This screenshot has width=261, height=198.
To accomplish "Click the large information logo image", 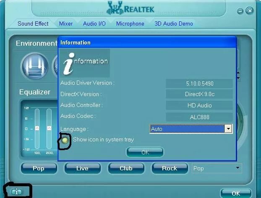I will coord(85,63).
